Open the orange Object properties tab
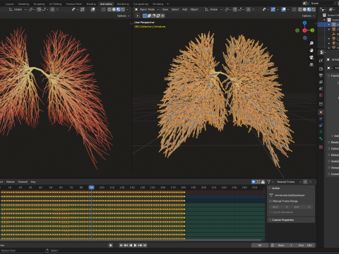The height and width of the screenshot is (254, 339). coord(321,112)
